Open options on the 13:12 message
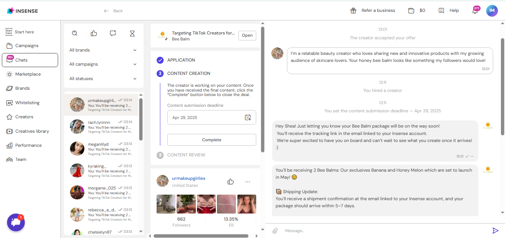Screen dimensions: 505x238 (x=472, y=156)
